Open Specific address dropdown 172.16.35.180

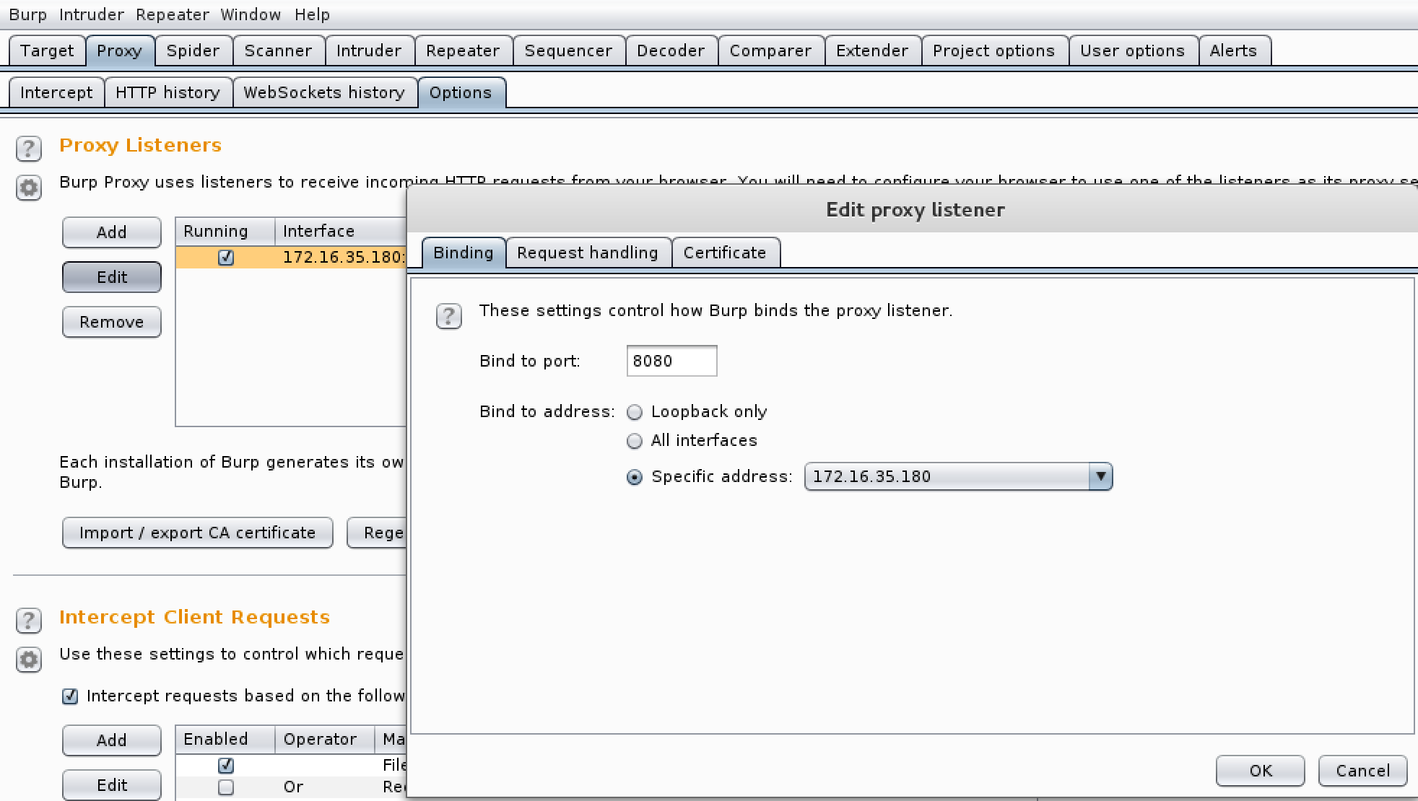pos(958,477)
